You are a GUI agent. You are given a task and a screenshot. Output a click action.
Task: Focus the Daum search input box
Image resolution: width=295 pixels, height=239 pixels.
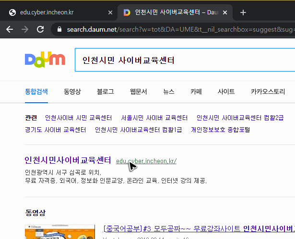coord(185,60)
